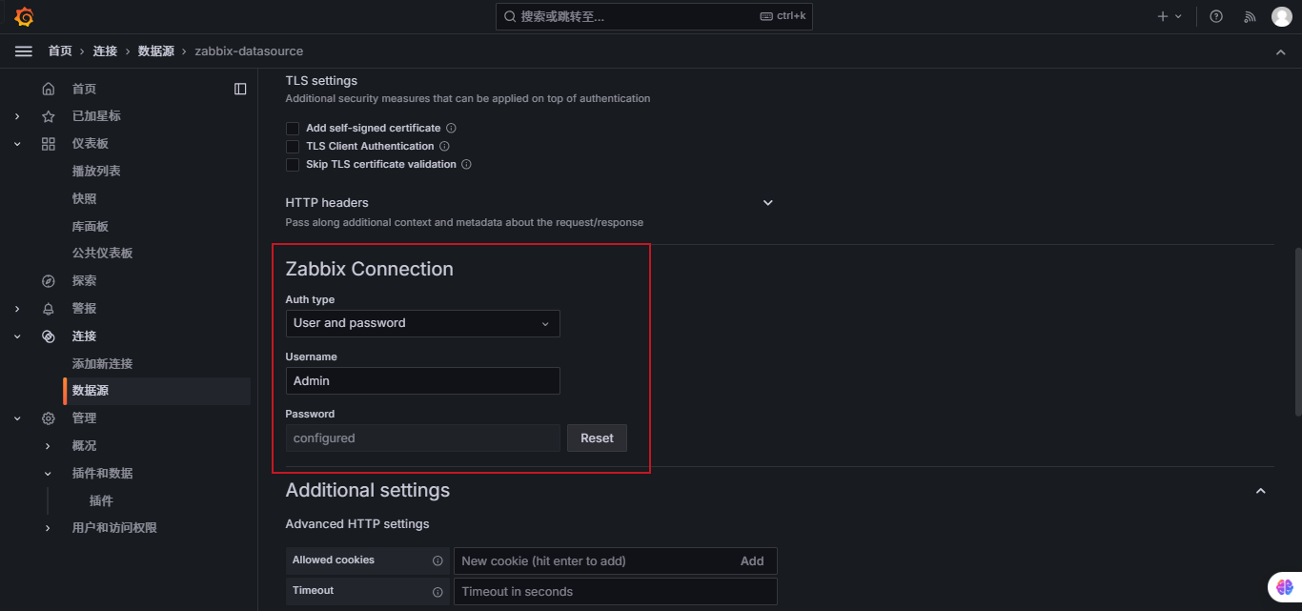Click the compass icon for 探索
Image resolution: width=1302 pixels, height=611 pixels.
pyautogui.click(x=49, y=281)
